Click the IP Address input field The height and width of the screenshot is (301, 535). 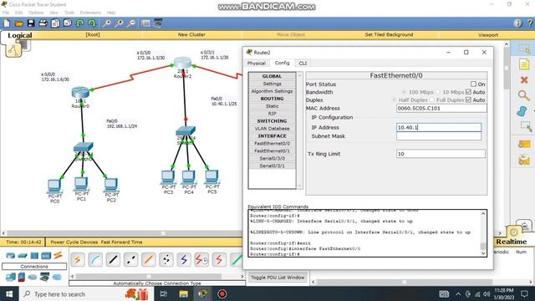(x=439, y=128)
